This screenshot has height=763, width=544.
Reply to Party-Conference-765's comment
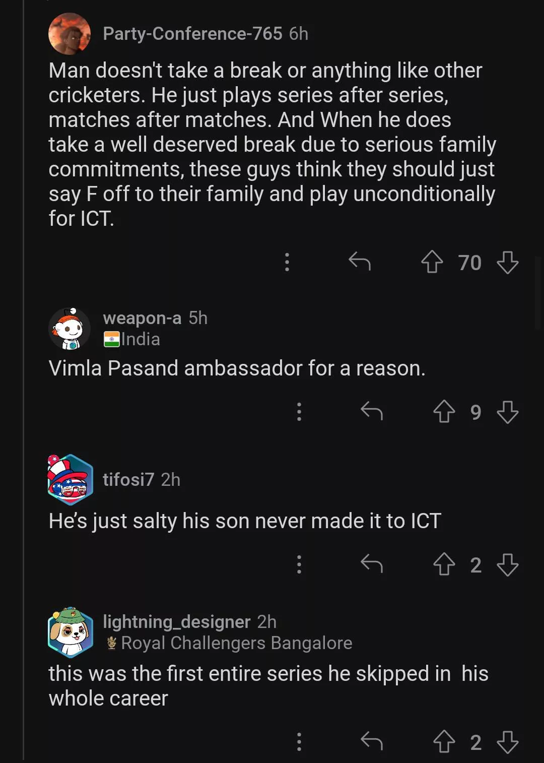point(360,262)
